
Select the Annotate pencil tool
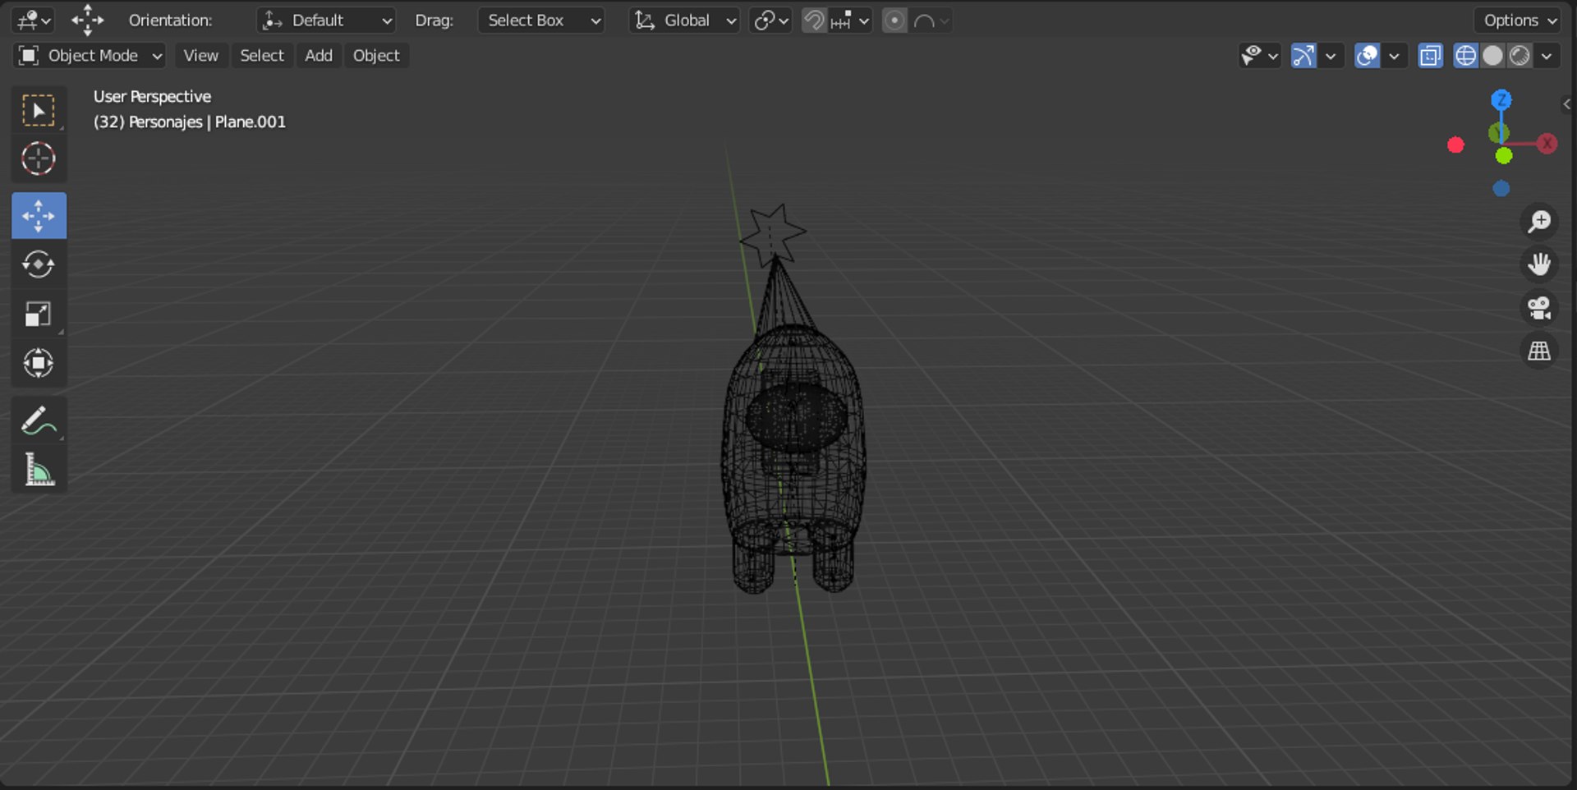coord(39,420)
